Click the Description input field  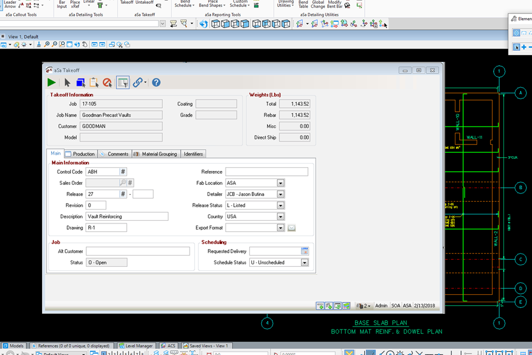[x=127, y=216]
